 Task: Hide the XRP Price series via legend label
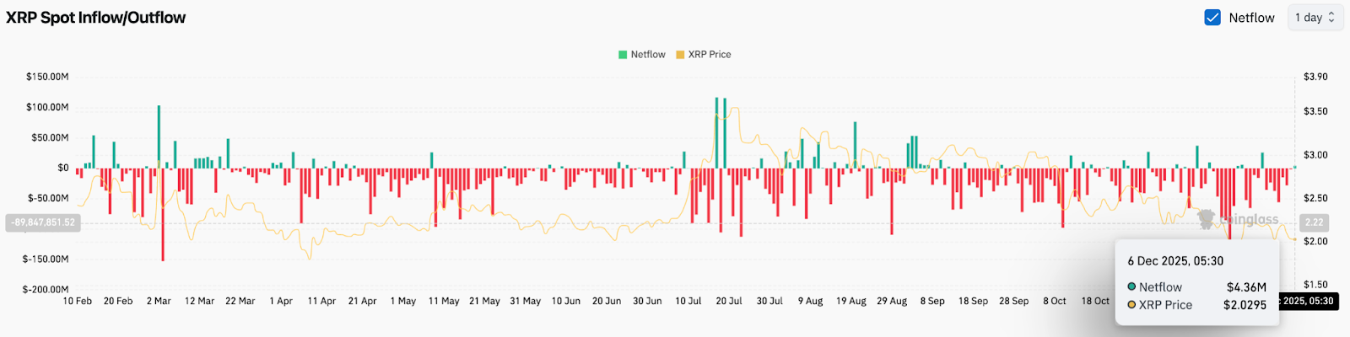click(709, 55)
